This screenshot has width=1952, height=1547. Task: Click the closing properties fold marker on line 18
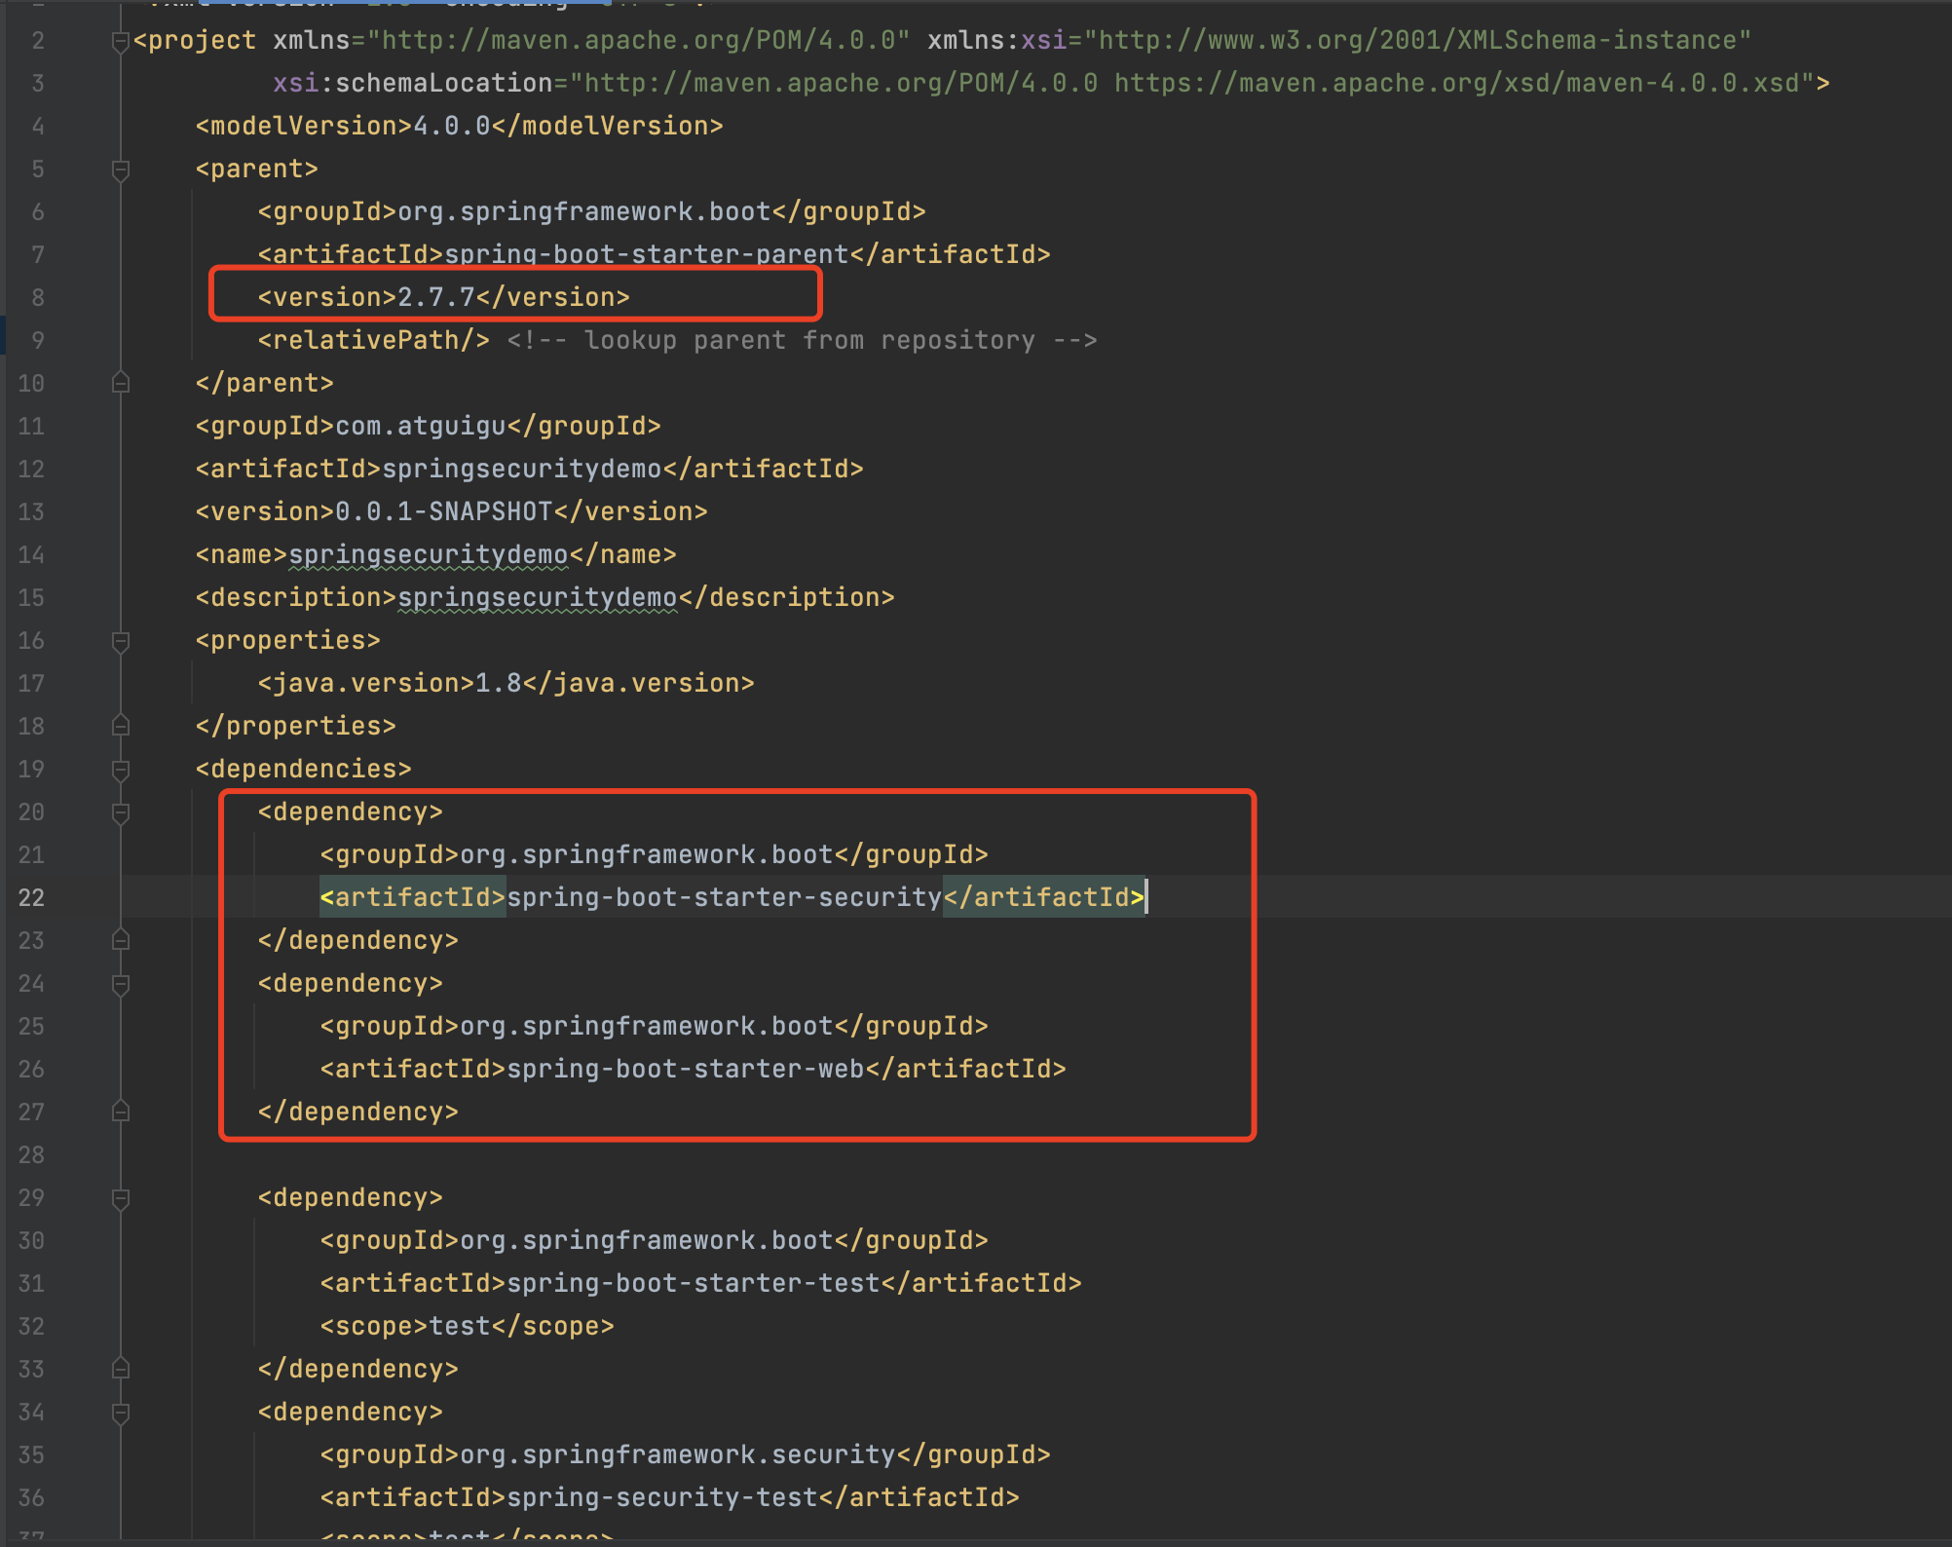(121, 726)
